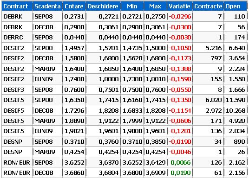
Task: Click the Cotare column header
Action: [74, 6]
